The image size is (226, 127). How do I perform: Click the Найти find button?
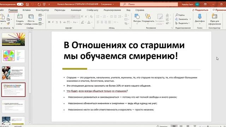click(x=180, y=15)
